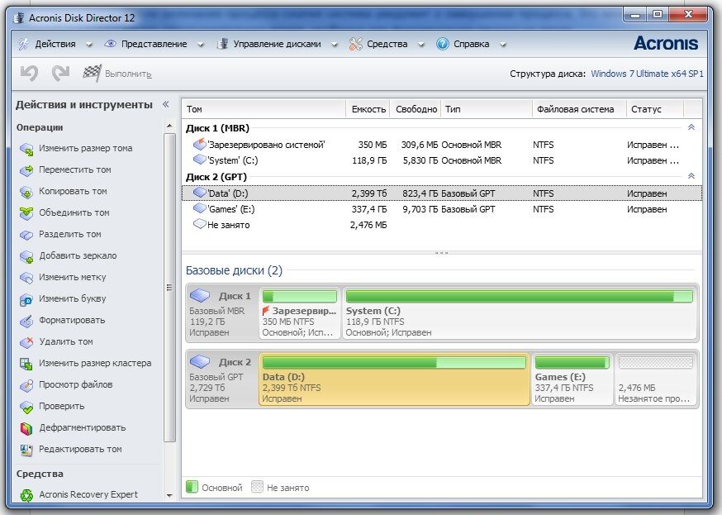Click the left panel scroll up arrow

click(x=169, y=126)
